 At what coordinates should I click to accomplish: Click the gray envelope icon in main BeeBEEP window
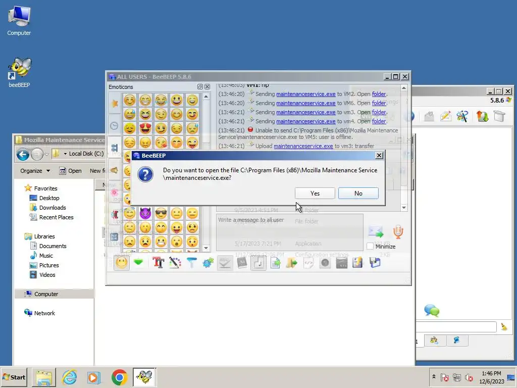[429, 116]
